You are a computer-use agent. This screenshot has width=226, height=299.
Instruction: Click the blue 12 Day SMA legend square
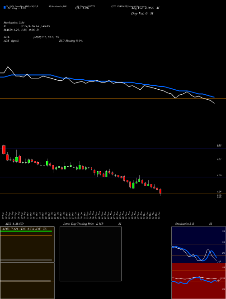point(5,8)
